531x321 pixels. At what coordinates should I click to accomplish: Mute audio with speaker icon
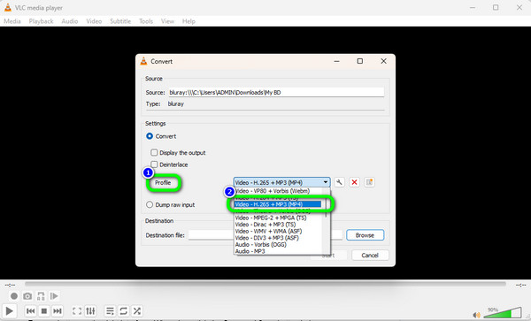pos(476,315)
